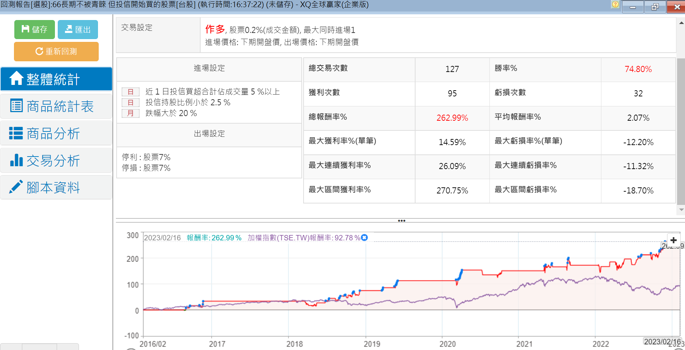Expand the chart using the plus button
Screen dimensions: 685x350
click(674, 240)
